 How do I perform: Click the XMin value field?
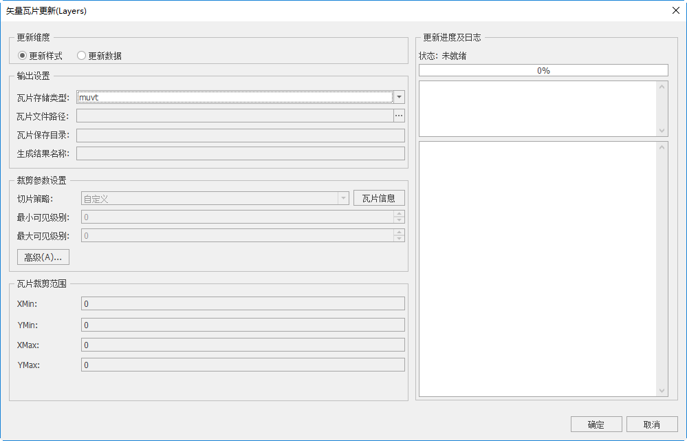[x=243, y=304]
